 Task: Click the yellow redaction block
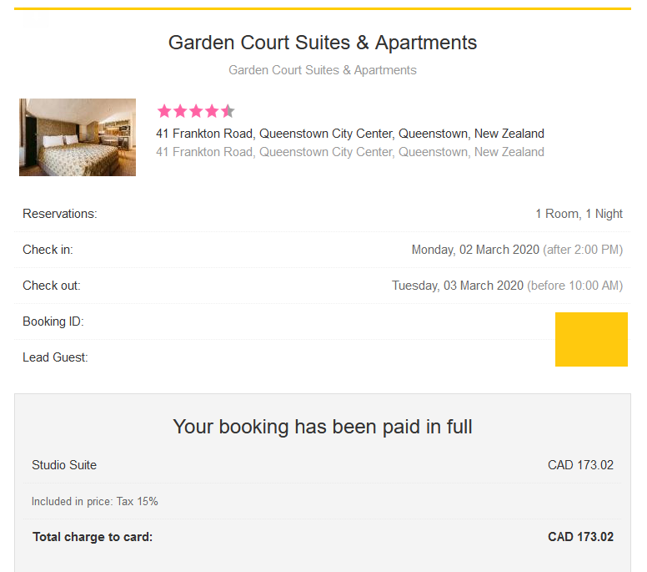point(591,339)
